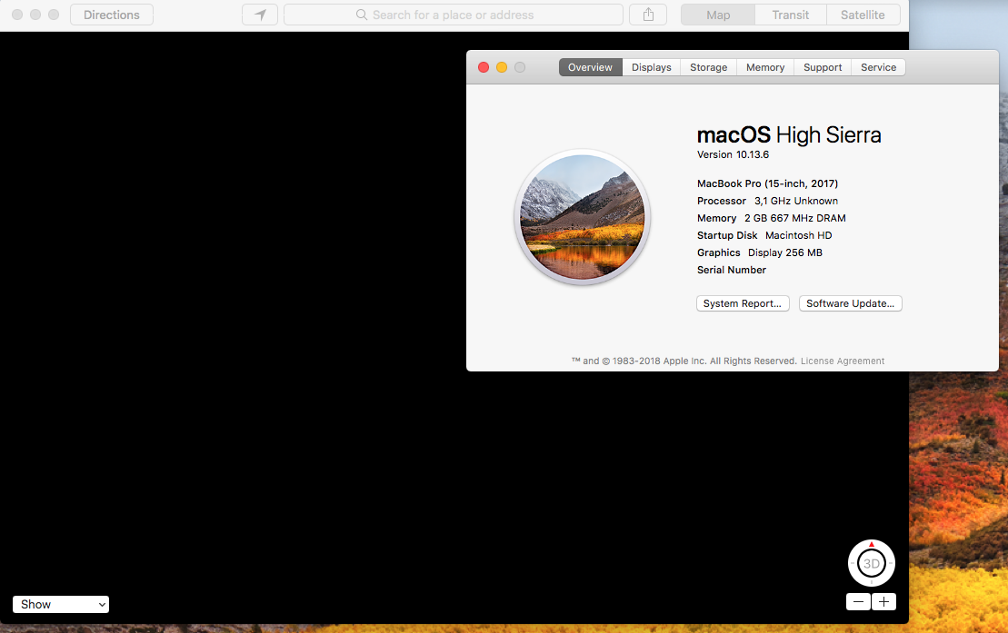Viewport: 1008px width, 633px height.
Task: Zoom out the map with minus button
Action: [858, 601]
